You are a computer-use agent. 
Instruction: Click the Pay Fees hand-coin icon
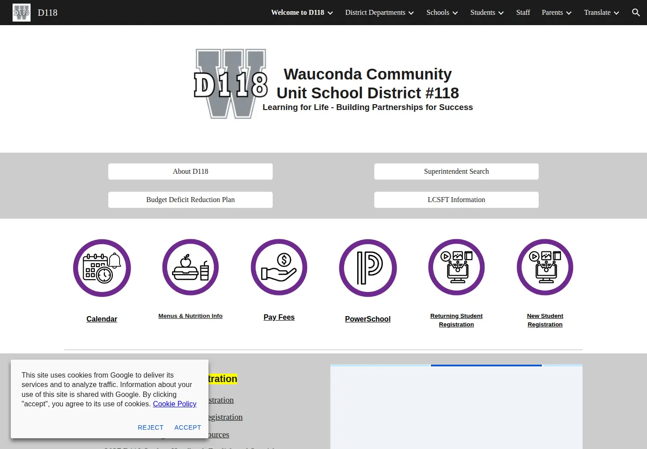point(279,267)
